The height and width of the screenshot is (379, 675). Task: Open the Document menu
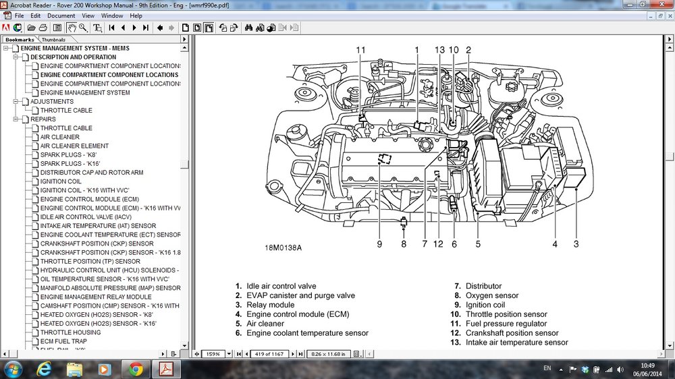(x=61, y=16)
